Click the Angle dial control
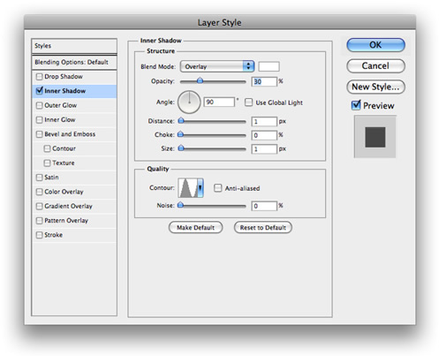The height and width of the screenshot is (356, 439). tap(189, 102)
